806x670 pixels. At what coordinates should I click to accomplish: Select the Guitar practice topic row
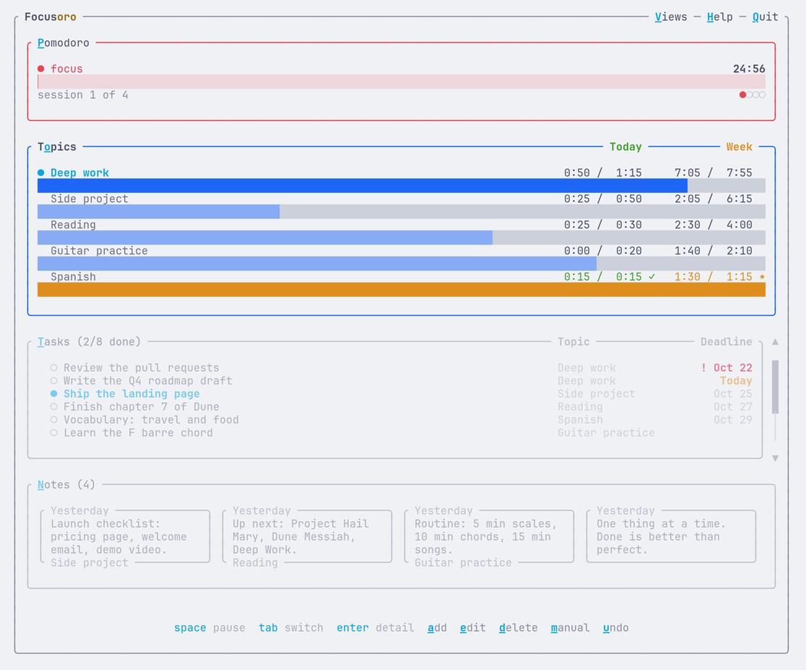pos(402,251)
